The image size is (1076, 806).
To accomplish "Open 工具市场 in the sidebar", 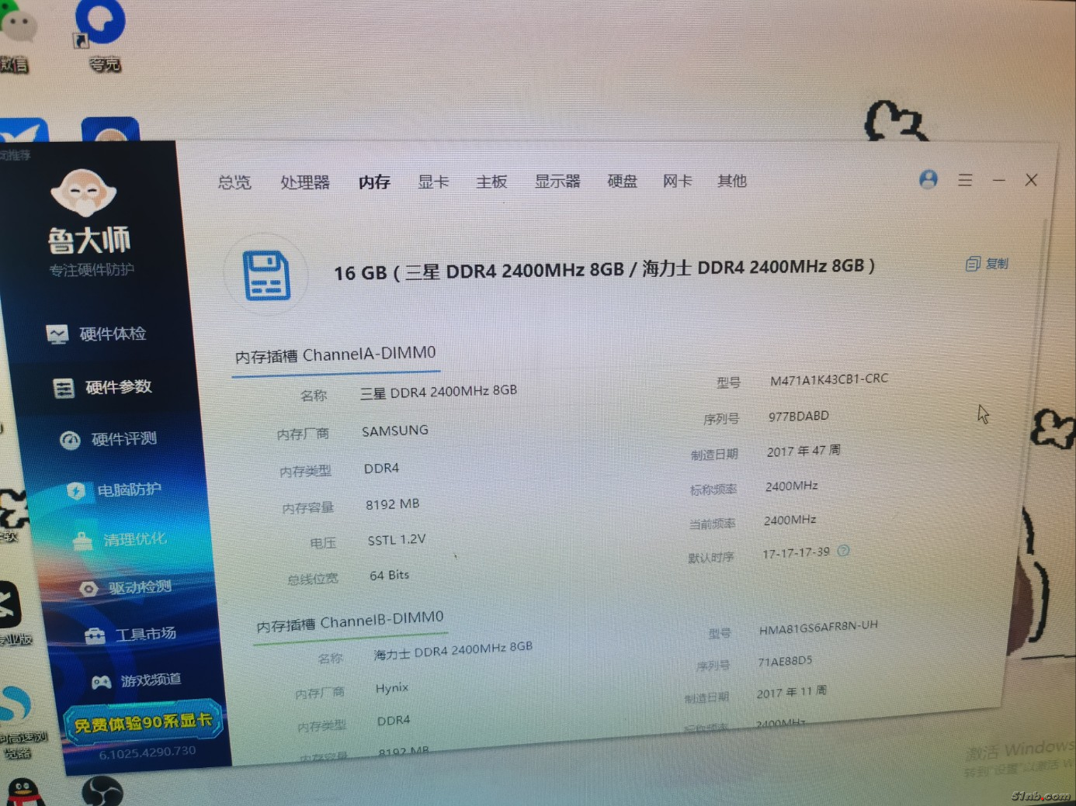I will click(x=130, y=635).
